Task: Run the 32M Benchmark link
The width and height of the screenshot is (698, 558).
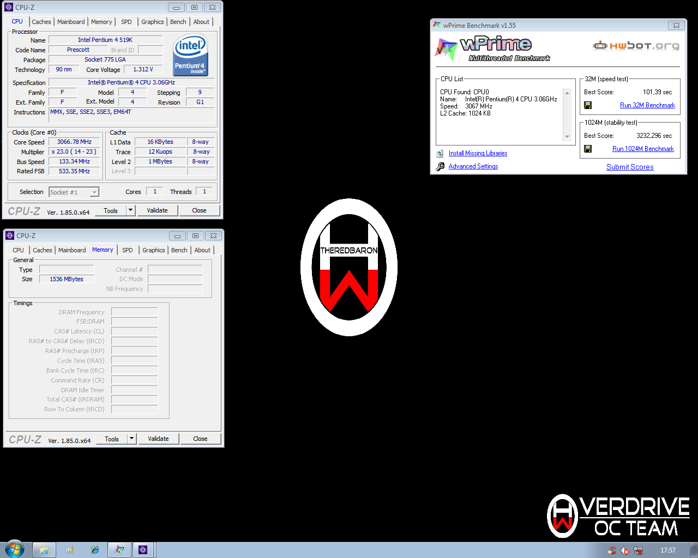Action: coord(647,105)
